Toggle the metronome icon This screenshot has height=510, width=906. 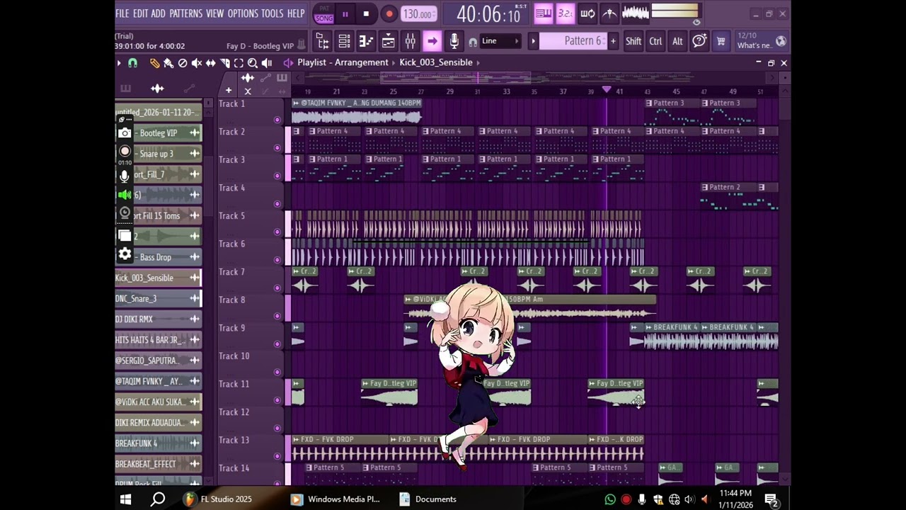click(x=609, y=13)
